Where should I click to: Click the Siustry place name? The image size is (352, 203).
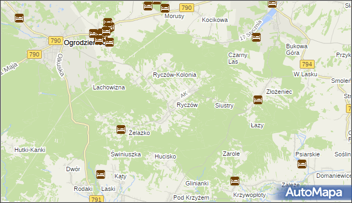(x=224, y=105)
